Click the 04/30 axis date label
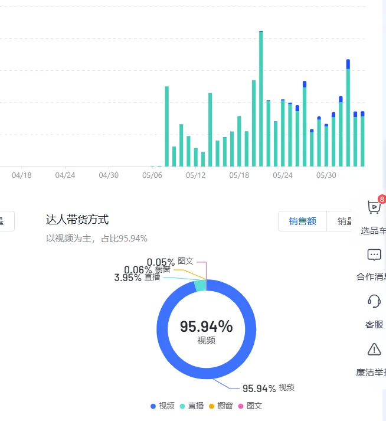The width and height of the screenshot is (386, 421). (x=109, y=175)
